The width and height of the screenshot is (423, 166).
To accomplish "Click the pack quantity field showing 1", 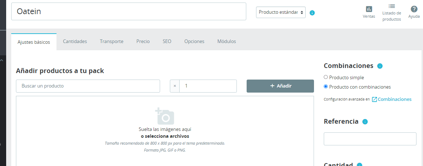I will tap(208, 86).
